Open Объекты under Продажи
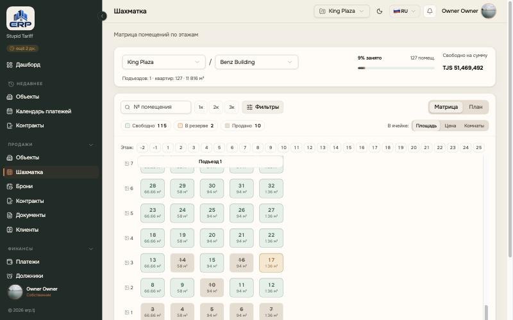The image size is (513, 320). coord(27,157)
